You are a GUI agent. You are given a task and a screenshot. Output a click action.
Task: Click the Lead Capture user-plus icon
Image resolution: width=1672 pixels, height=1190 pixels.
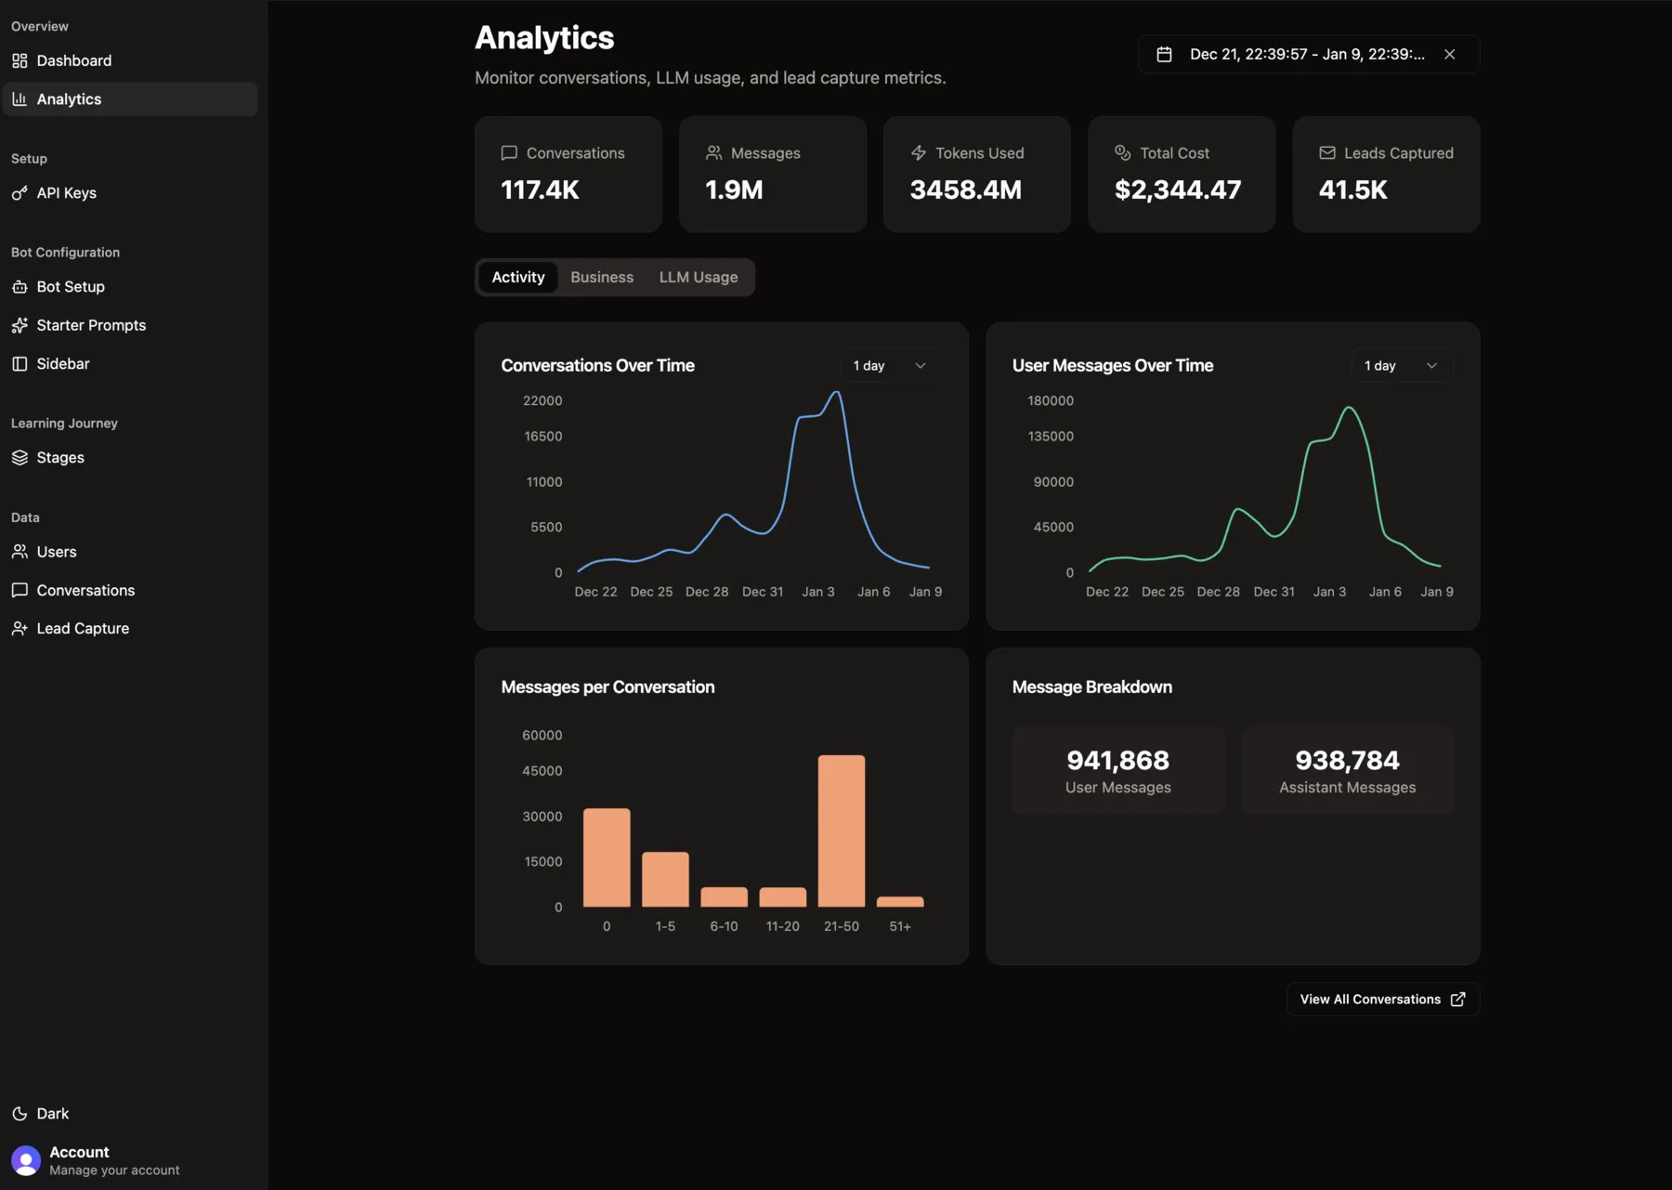[20, 629]
